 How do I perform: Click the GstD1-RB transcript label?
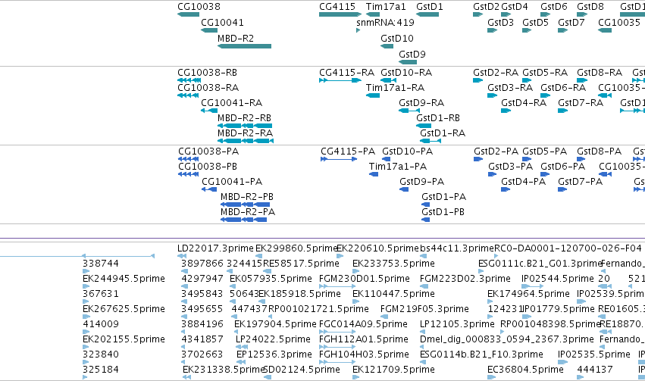point(437,118)
